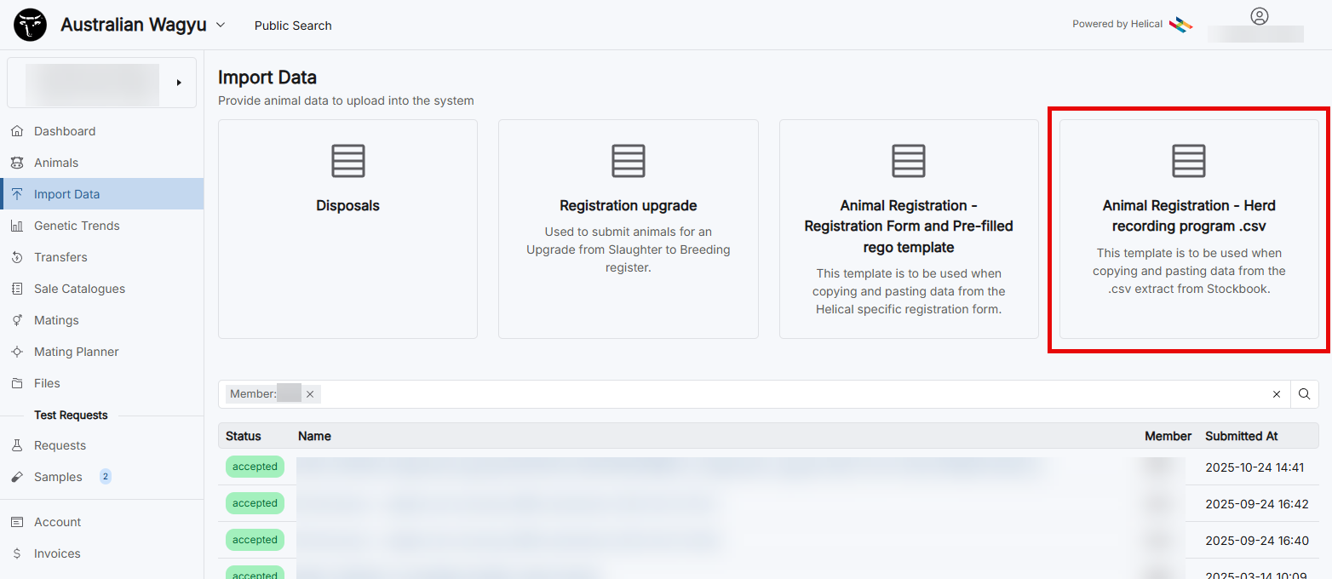Select the Disposals import card icon
1332x579 pixels.
(347, 161)
